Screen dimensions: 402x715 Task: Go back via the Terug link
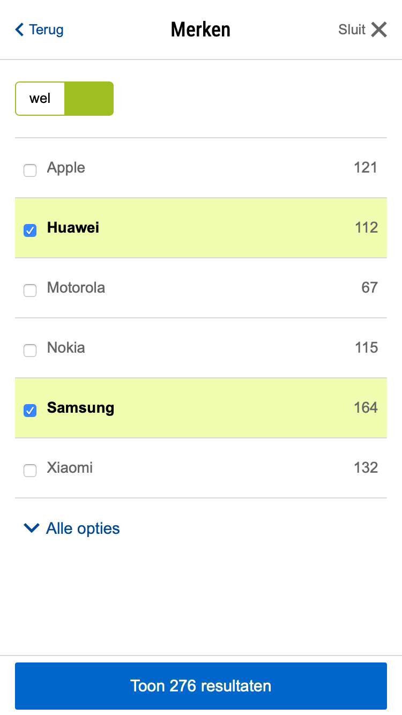pos(46,29)
